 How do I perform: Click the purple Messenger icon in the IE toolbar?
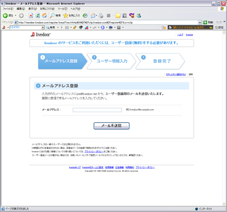coord(132,16)
